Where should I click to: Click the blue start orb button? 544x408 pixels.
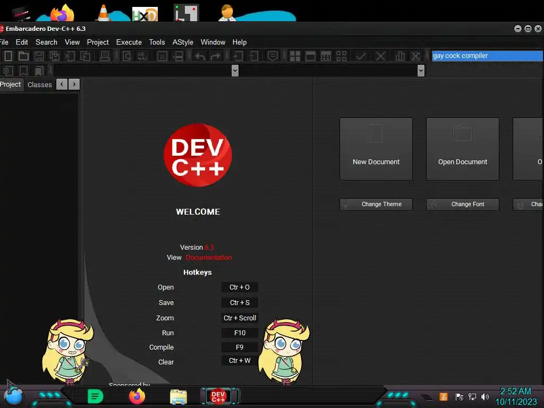(x=13, y=395)
